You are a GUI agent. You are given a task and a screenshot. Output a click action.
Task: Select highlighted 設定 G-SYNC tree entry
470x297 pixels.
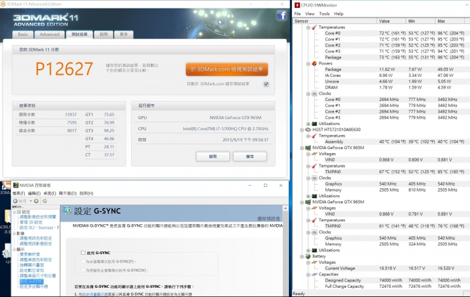pos(31,281)
